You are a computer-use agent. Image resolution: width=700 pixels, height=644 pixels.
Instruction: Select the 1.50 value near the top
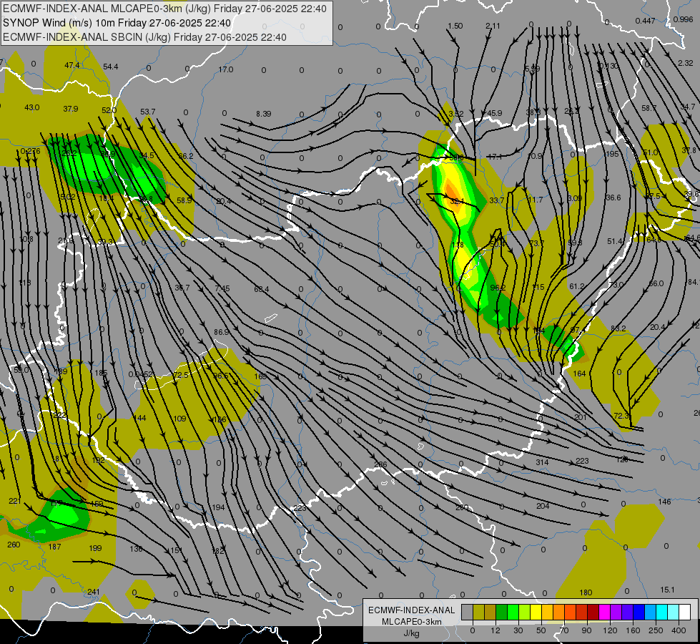point(455,26)
